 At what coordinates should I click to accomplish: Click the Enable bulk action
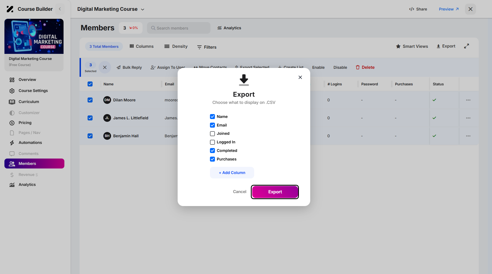pyautogui.click(x=318, y=67)
